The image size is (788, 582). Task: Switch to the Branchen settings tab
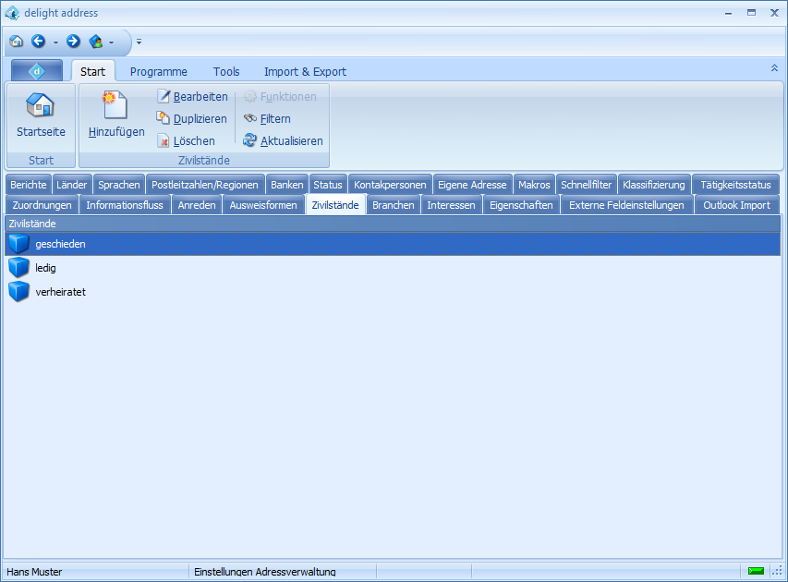tap(393, 205)
